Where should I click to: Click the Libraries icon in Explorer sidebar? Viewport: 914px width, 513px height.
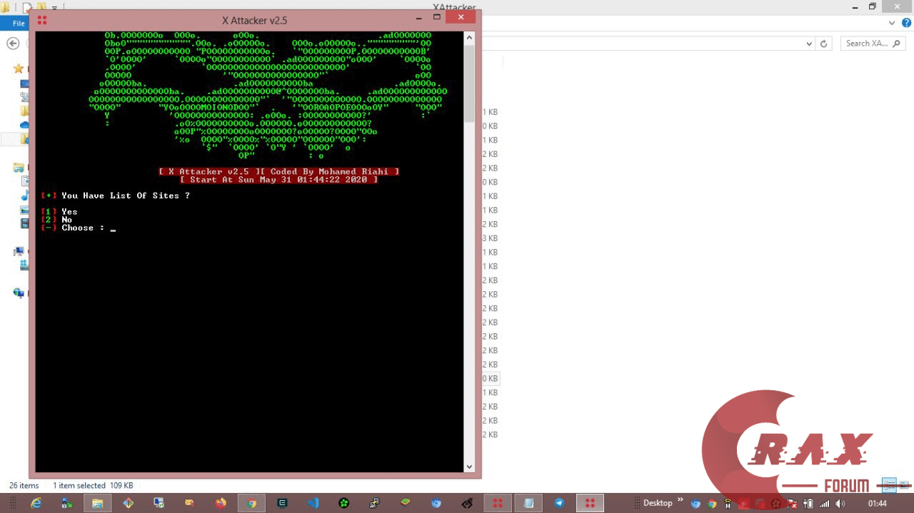click(19, 168)
